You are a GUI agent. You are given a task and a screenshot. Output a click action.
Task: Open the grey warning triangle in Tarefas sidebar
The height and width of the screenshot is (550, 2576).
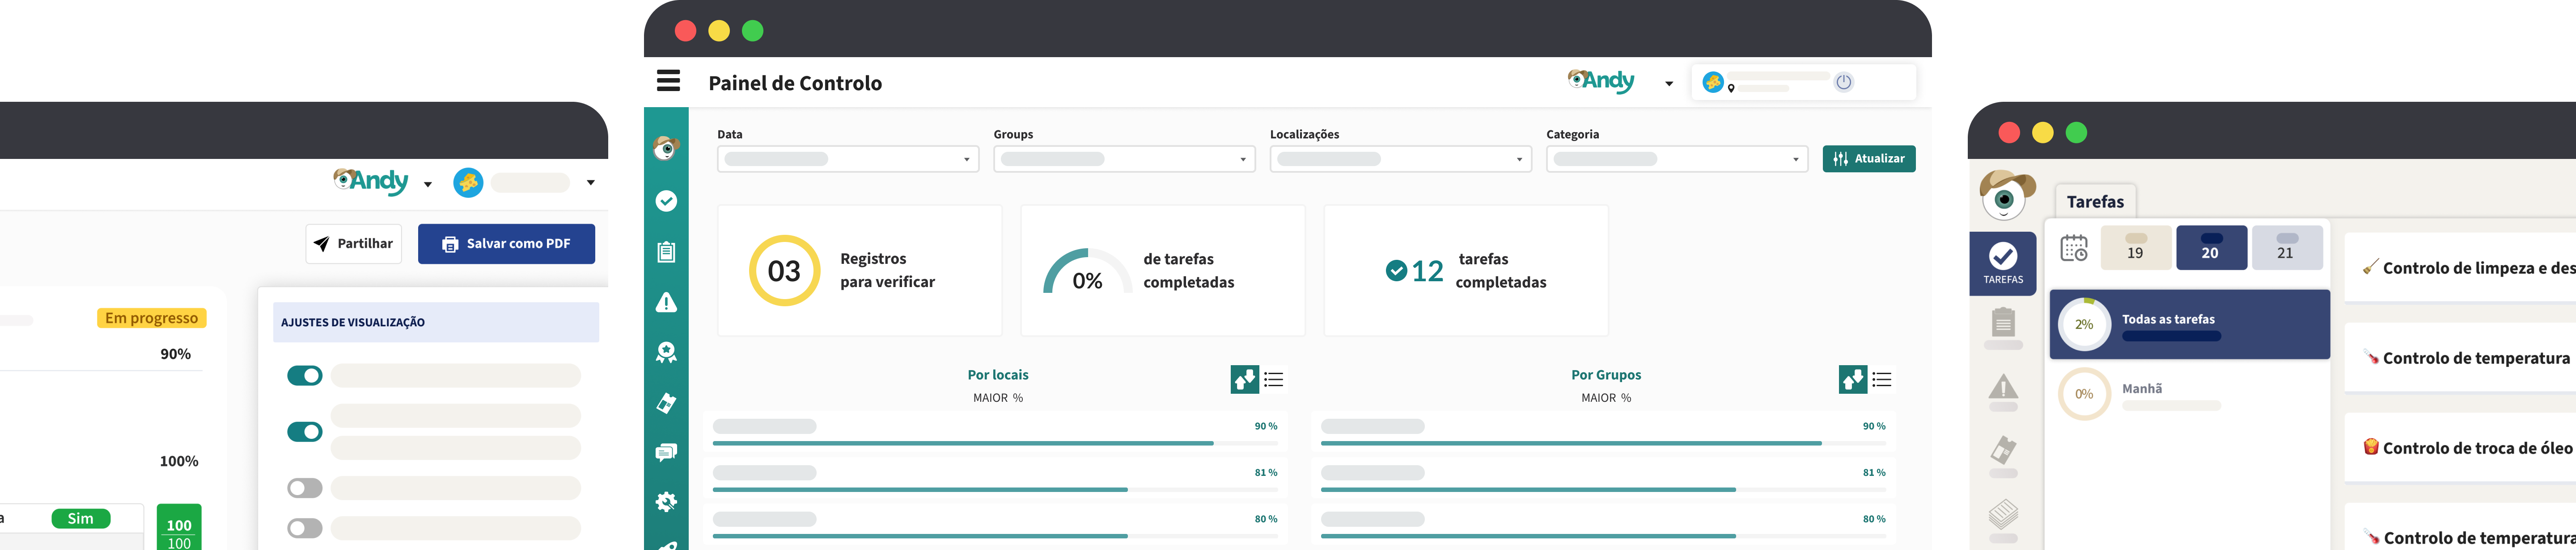click(2003, 386)
